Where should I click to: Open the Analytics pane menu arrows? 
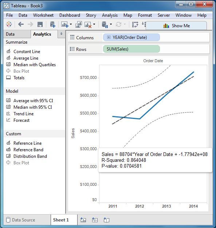coord(61,34)
